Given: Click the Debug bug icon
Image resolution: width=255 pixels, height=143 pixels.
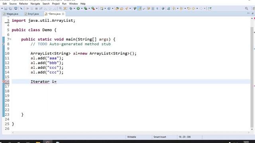Looking at the screenshot, I should pyautogui.click(x=71, y=8).
